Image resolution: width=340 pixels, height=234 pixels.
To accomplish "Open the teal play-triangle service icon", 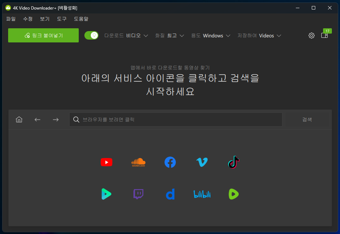I will pos(107,194).
